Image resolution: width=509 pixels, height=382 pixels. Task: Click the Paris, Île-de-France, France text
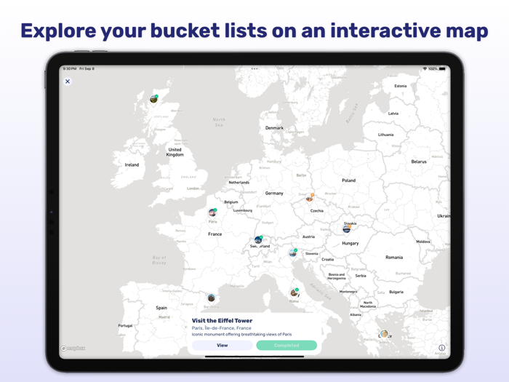click(x=221, y=328)
